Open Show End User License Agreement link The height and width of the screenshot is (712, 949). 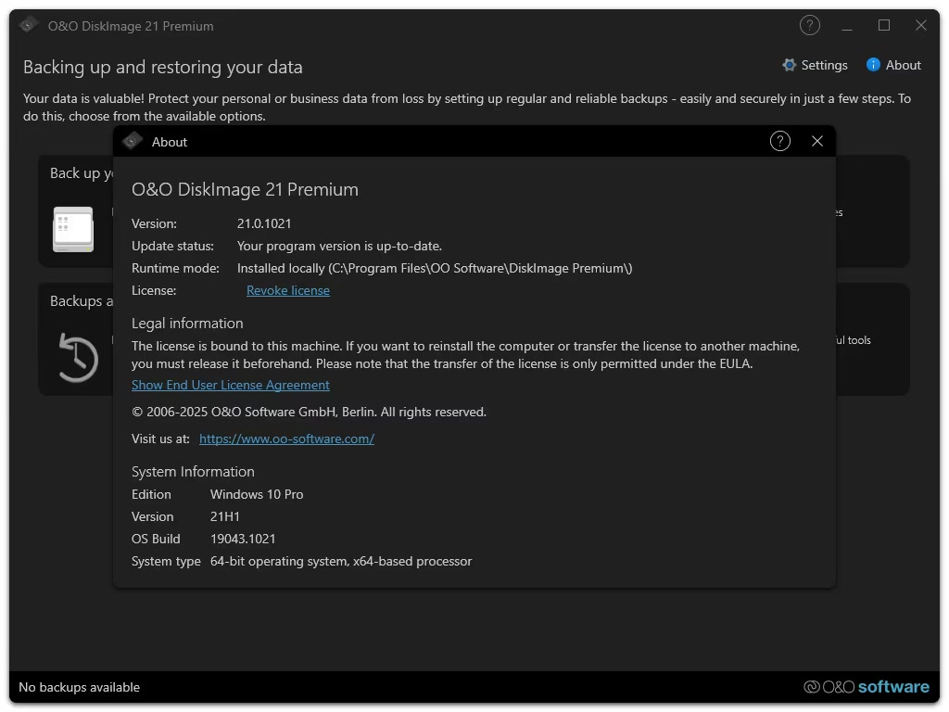coord(231,385)
